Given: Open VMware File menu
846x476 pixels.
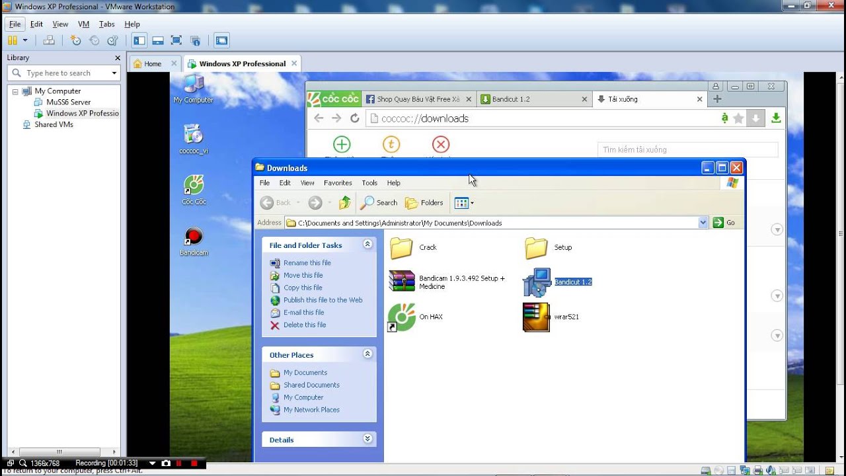Looking at the screenshot, I should [15, 24].
